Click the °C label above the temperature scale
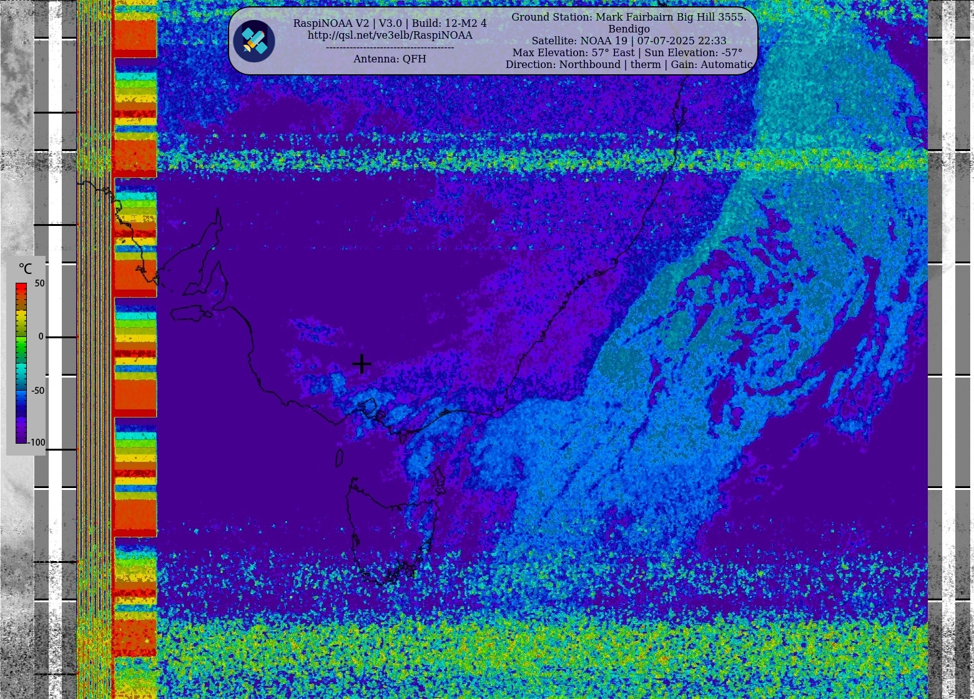Viewport: 974px width, 699px height. point(25,269)
